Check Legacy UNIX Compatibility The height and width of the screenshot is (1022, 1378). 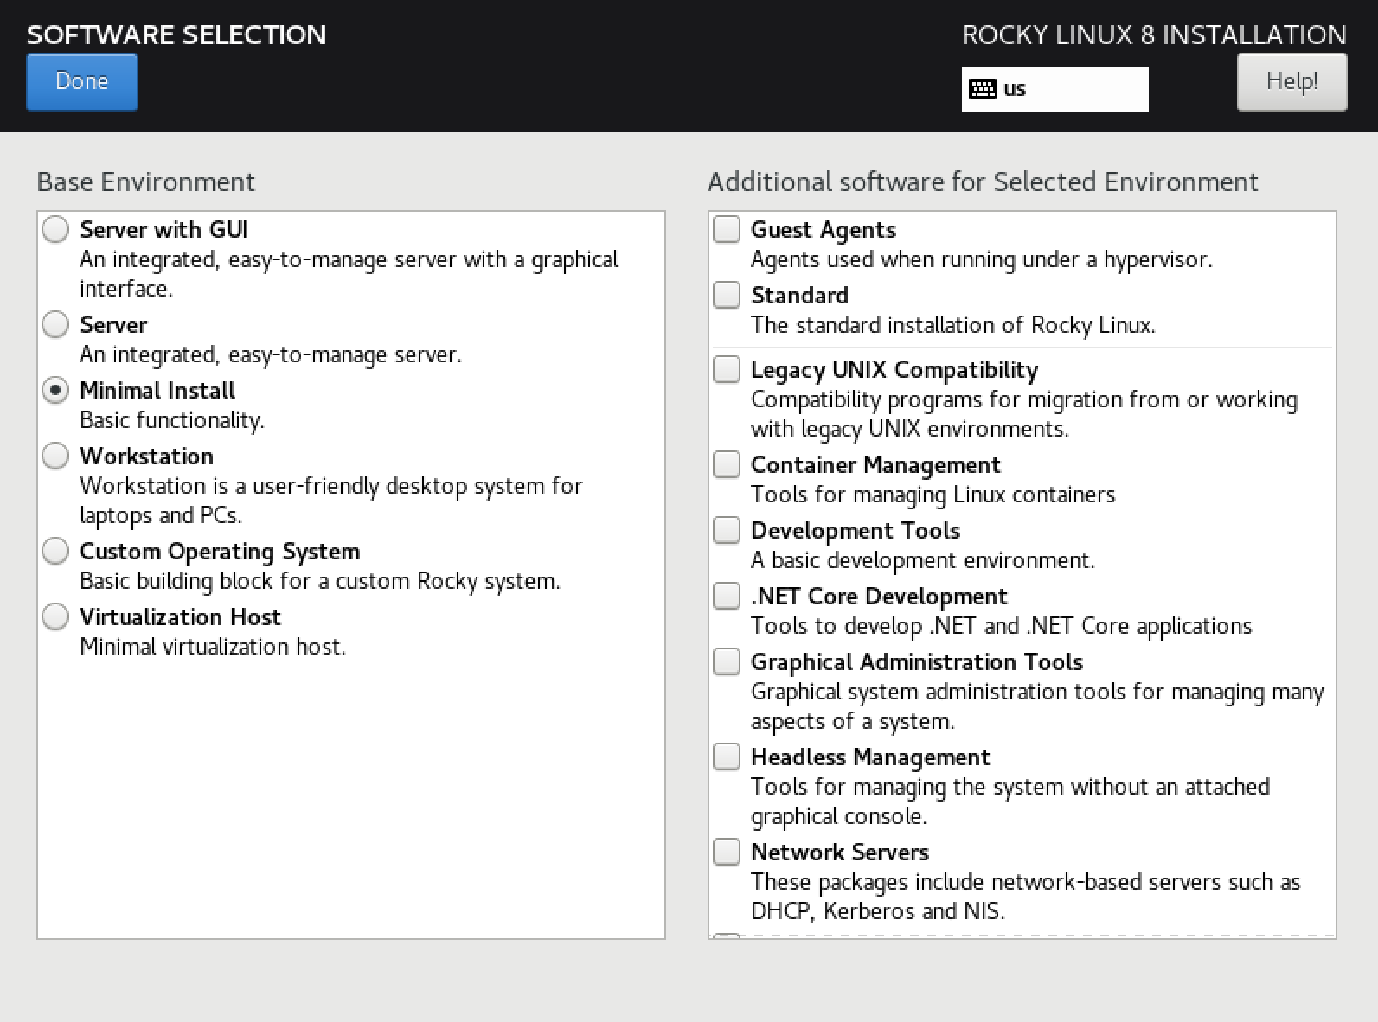tap(727, 370)
